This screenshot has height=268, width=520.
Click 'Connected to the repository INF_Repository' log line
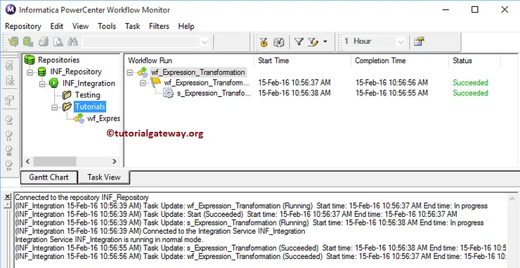click(x=82, y=197)
